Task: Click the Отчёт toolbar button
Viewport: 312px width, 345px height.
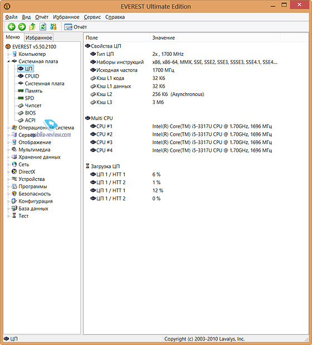Action: tap(76, 27)
